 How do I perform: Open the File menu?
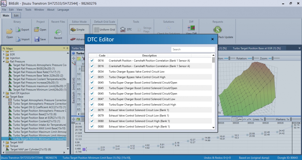4,10
